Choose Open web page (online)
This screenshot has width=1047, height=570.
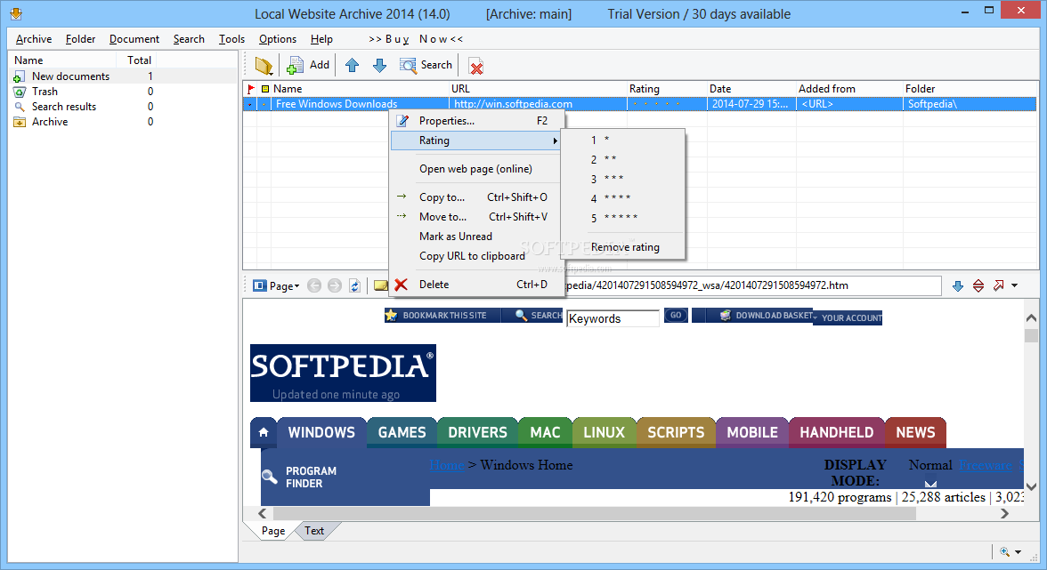pyautogui.click(x=477, y=169)
